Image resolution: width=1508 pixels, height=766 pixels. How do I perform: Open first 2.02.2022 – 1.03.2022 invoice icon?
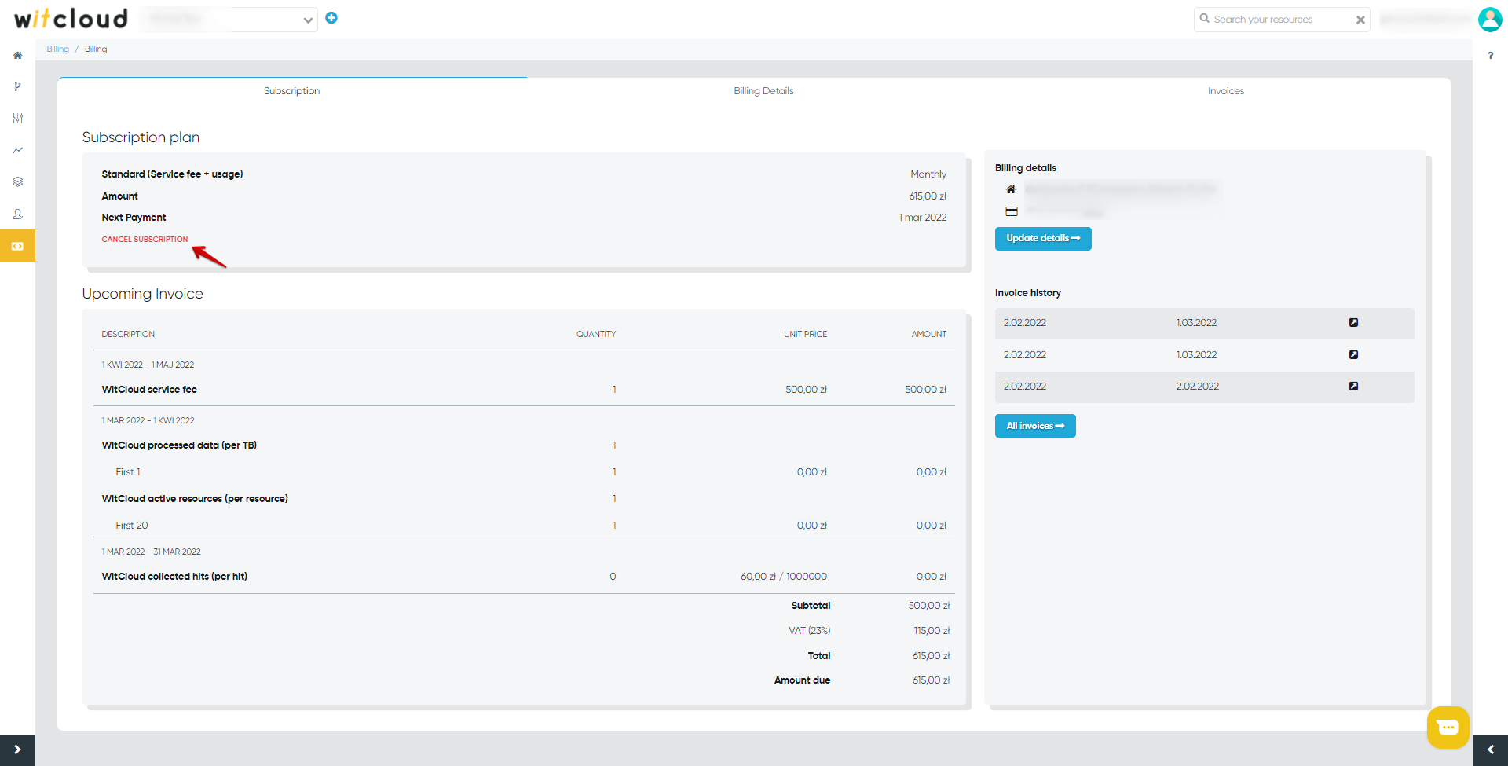(1353, 323)
